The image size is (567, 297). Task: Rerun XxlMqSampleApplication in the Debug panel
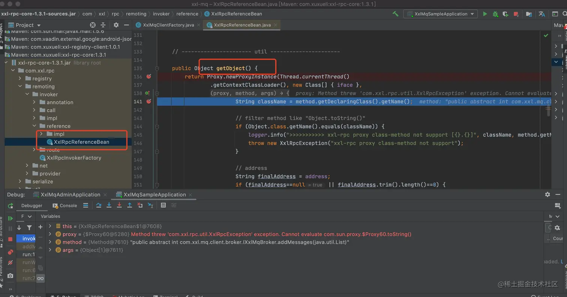tap(10, 206)
